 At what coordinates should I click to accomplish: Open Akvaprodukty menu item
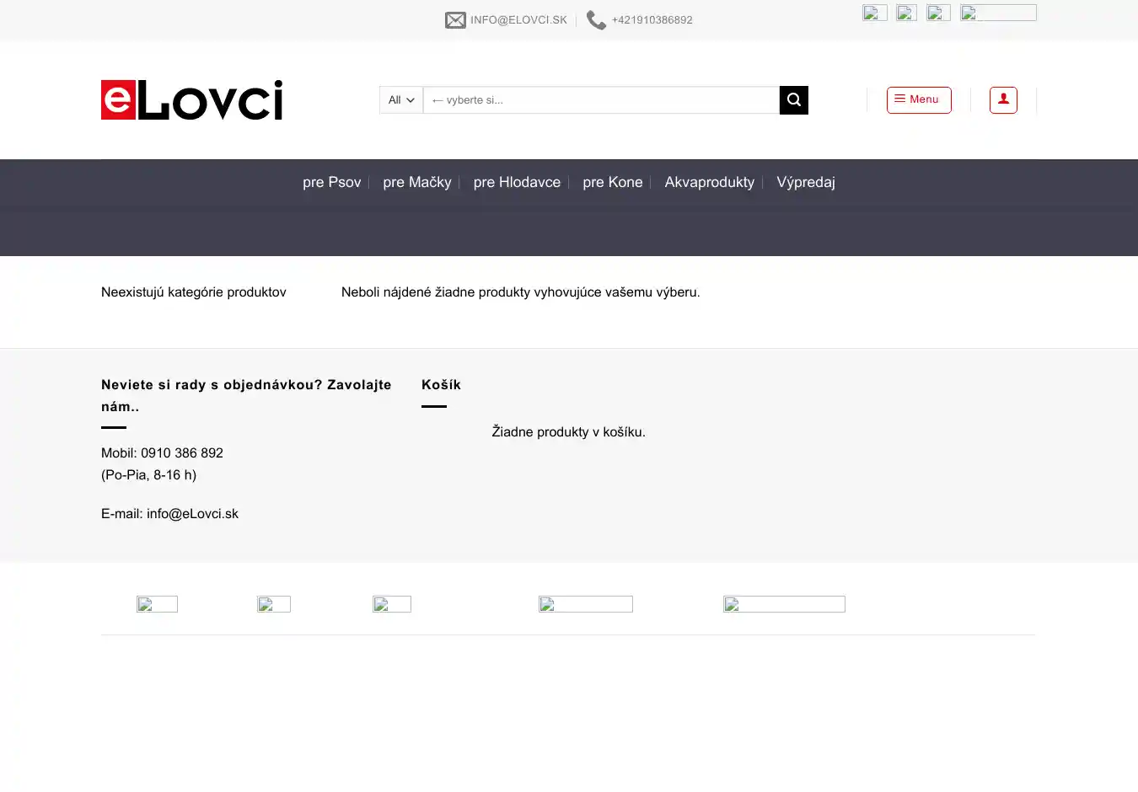(709, 182)
